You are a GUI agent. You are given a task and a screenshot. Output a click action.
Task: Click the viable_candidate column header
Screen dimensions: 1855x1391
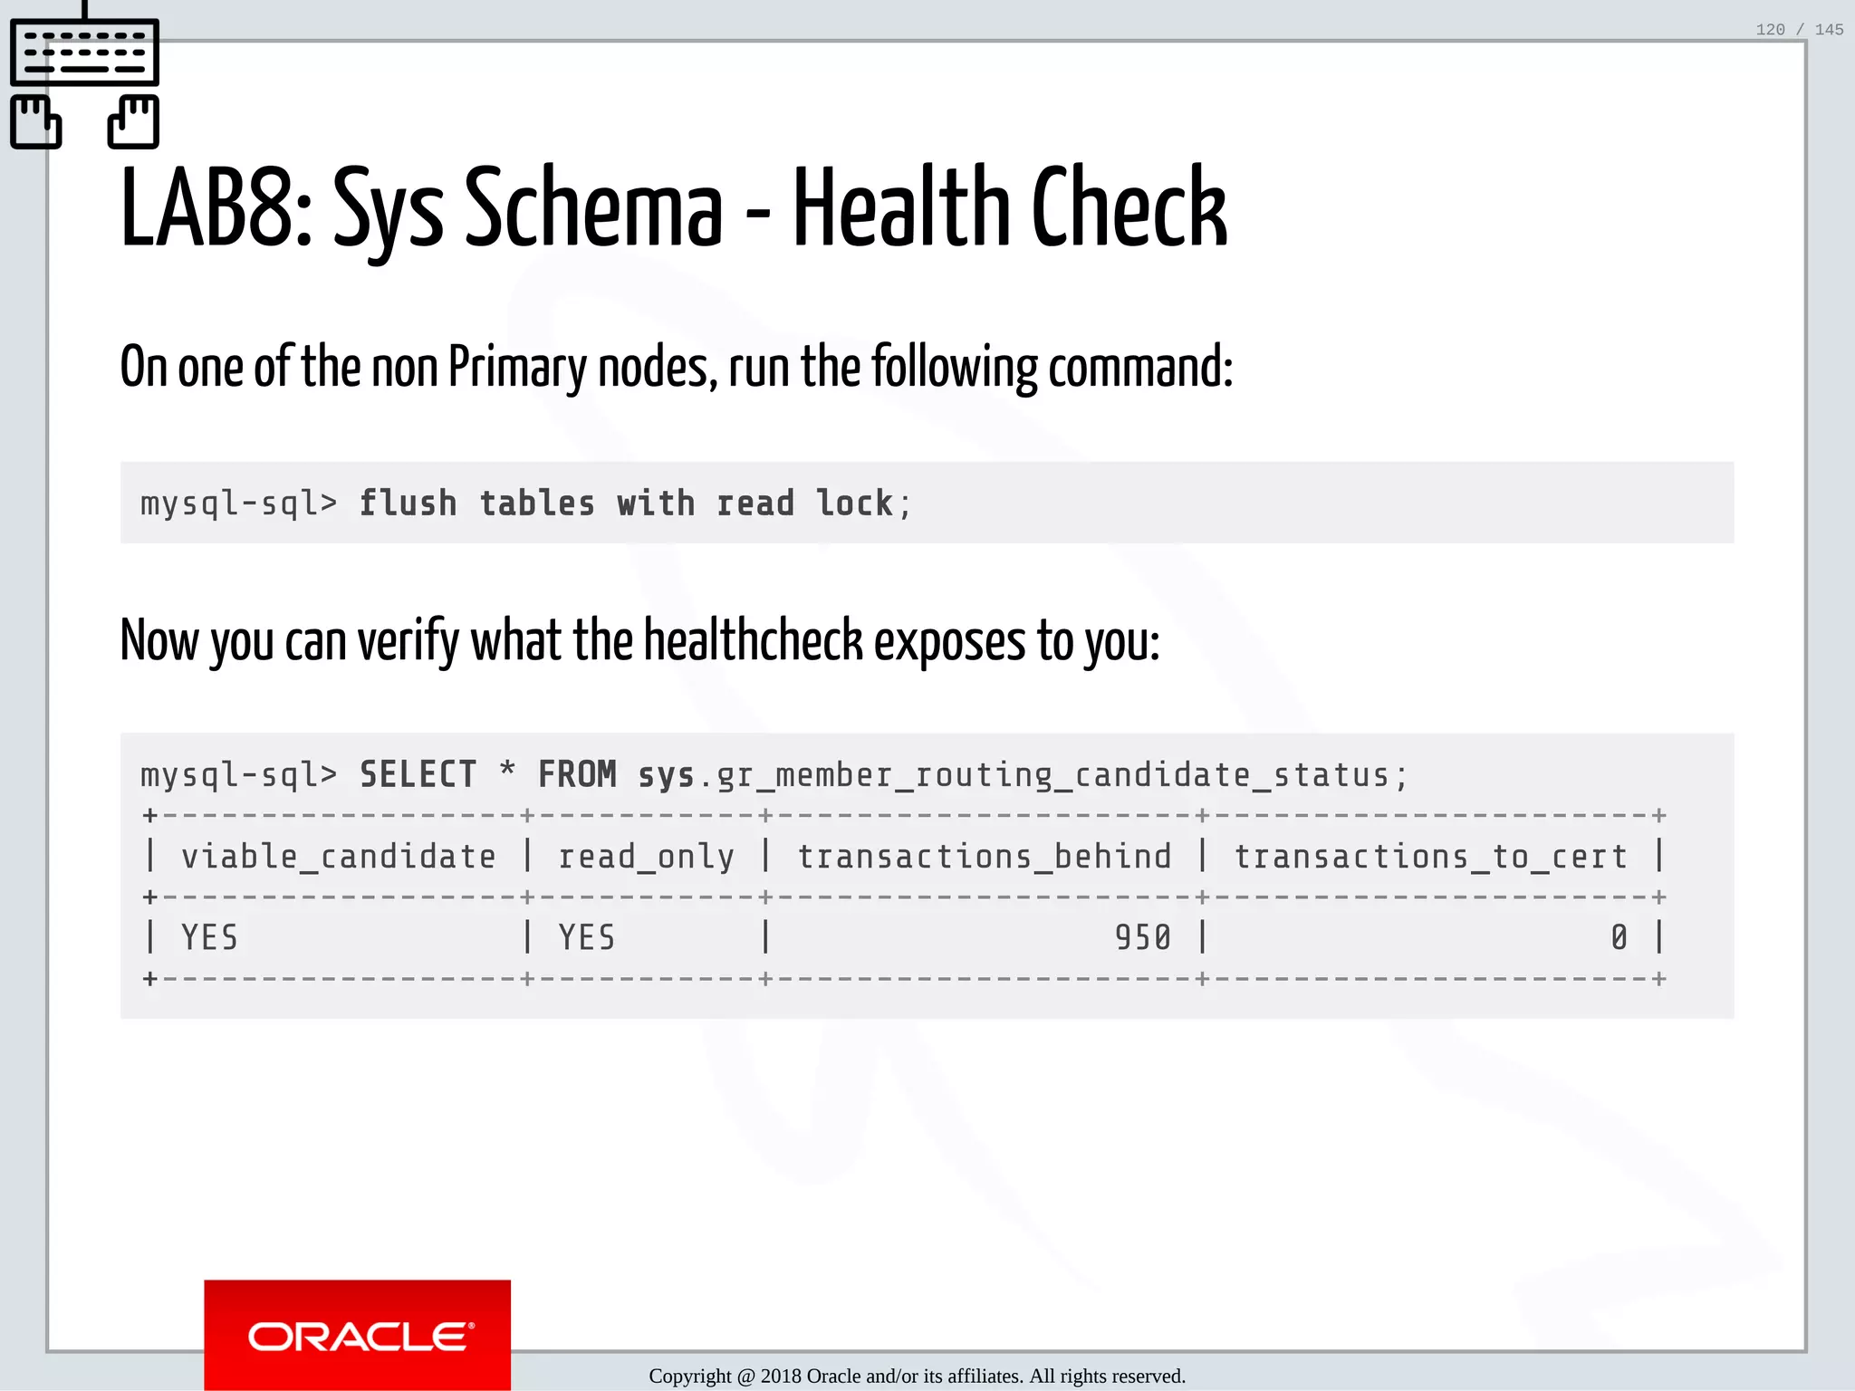point(339,857)
